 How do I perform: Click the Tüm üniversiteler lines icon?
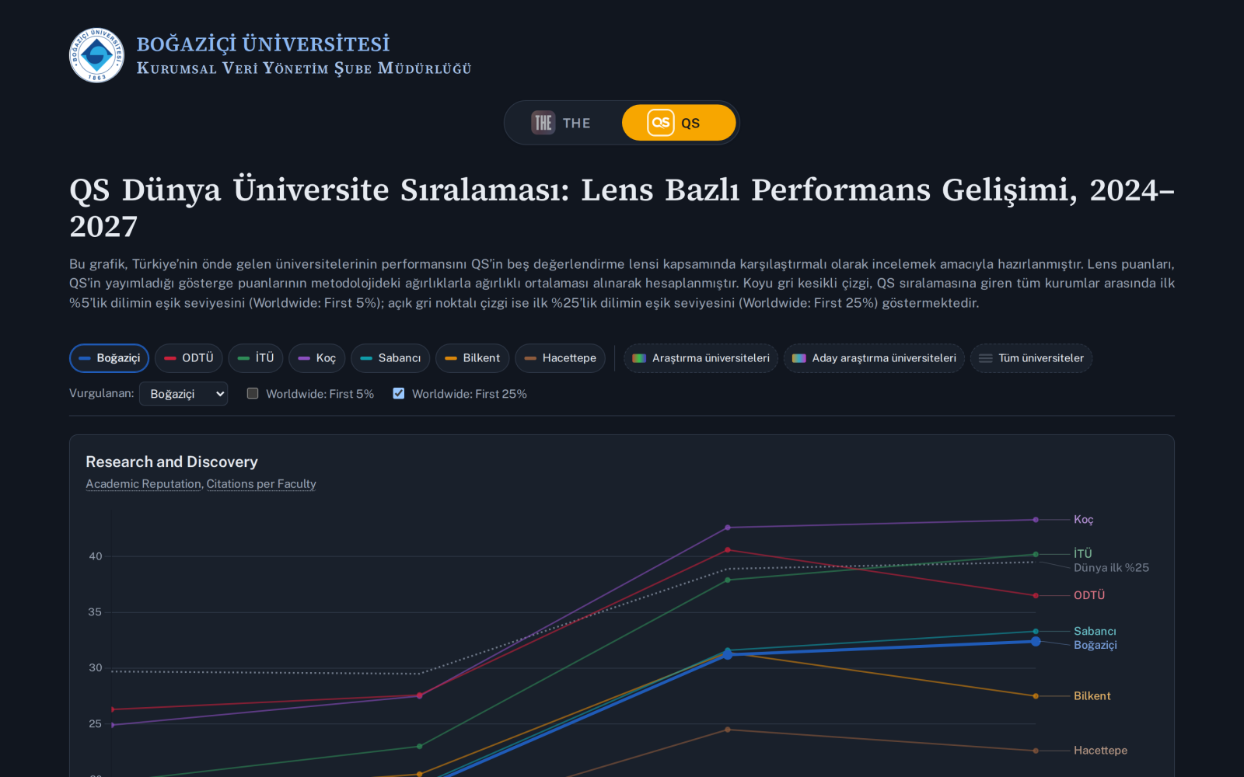[985, 358]
